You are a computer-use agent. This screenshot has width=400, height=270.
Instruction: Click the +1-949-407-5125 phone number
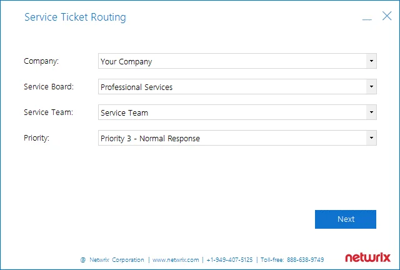pos(229,260)
